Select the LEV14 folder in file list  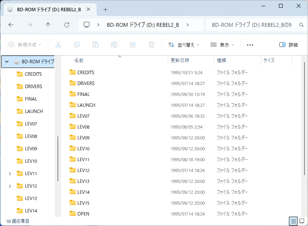(x=83, y=192)
